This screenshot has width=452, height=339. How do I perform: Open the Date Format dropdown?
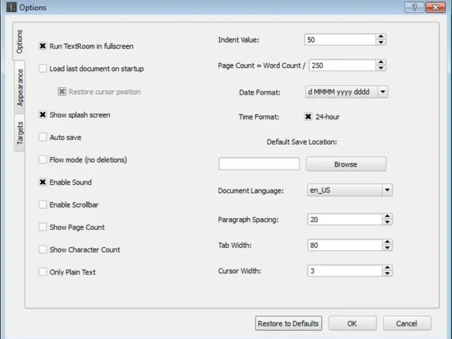(x=383, y=92)
